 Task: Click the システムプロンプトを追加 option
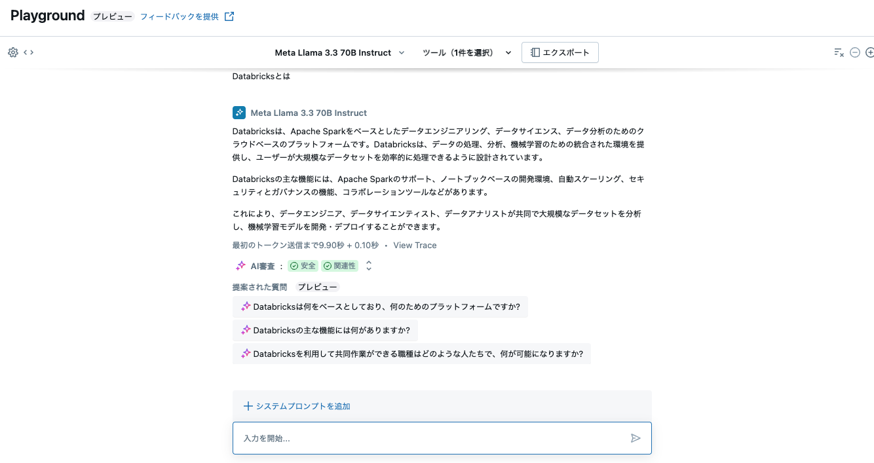(x=296, y=406)
